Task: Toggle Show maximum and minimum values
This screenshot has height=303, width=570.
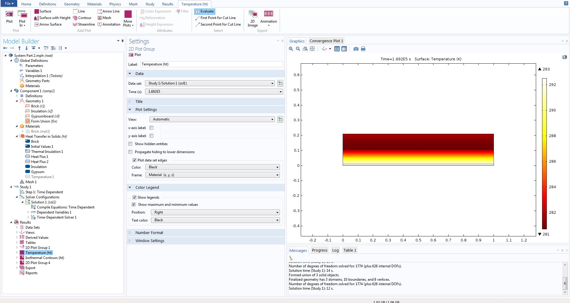Action: (x=134, y=205)
